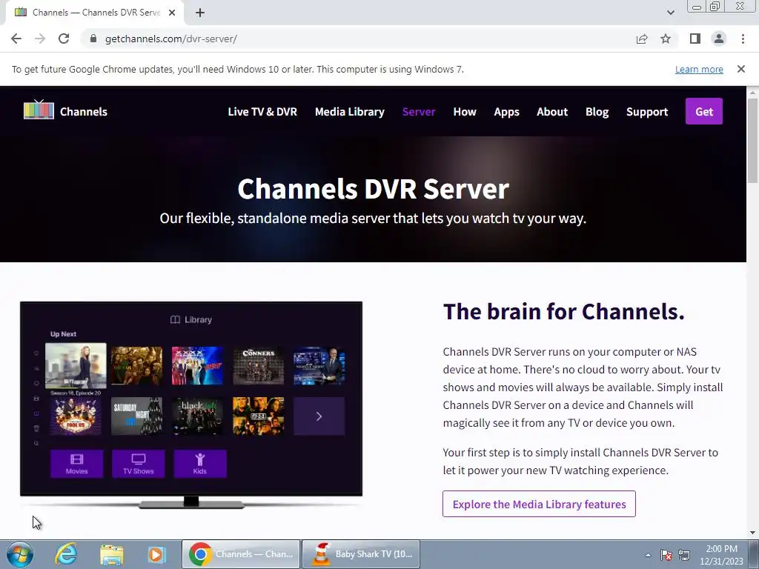Open the Blog nav item
759x569 pixels.
(x=597, y=112)
